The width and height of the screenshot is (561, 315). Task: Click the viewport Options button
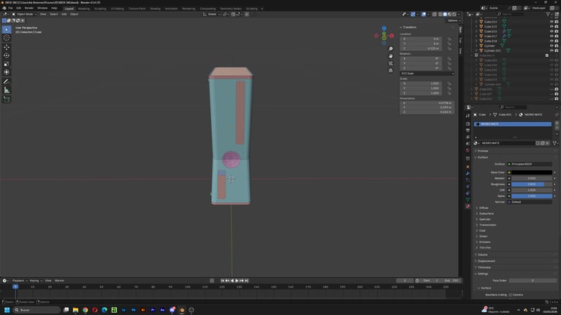point(453,20)
